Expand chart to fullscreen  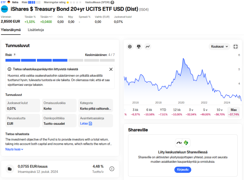(x=235, y=46)
